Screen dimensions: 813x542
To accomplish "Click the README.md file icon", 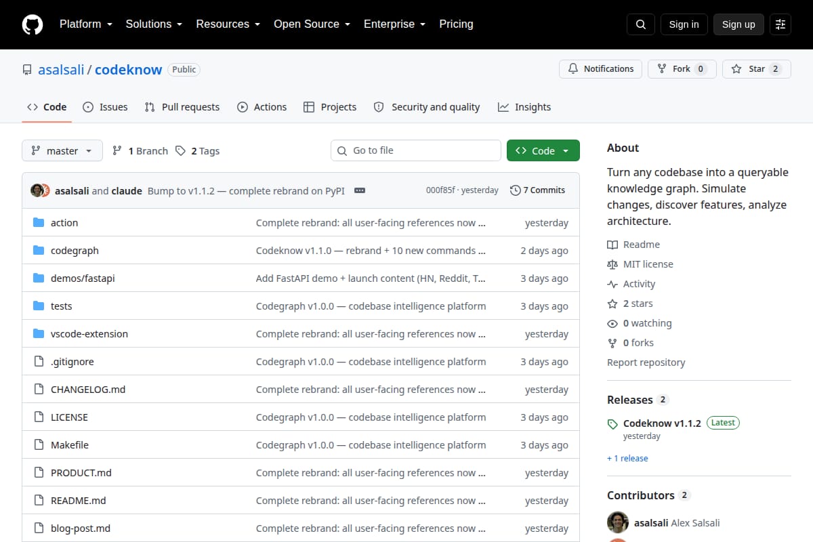I will [x=39, y=501].
